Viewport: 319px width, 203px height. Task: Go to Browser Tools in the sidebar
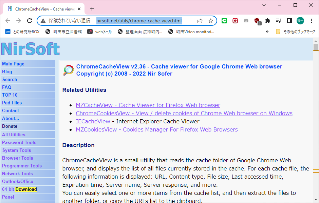(18, 158)
